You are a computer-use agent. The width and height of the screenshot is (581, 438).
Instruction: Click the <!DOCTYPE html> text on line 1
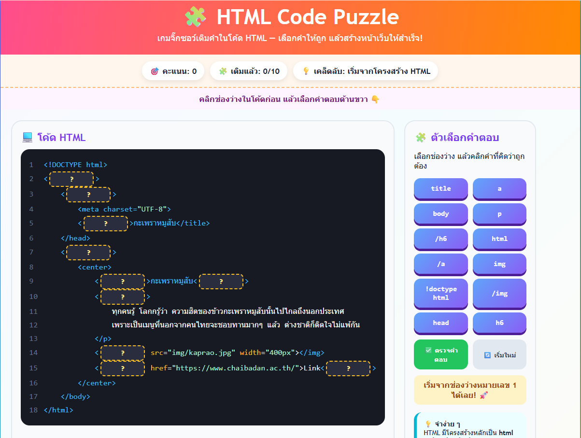pos(75,165)
